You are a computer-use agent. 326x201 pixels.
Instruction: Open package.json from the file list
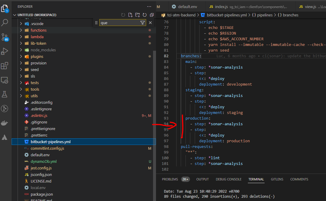[x=41, y=194]
